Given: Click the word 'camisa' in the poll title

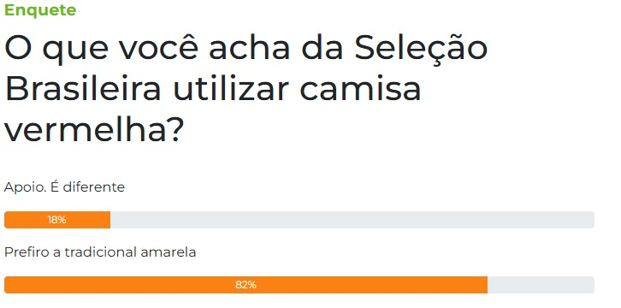Looking at the screenshot, I should tap(359, 89).
